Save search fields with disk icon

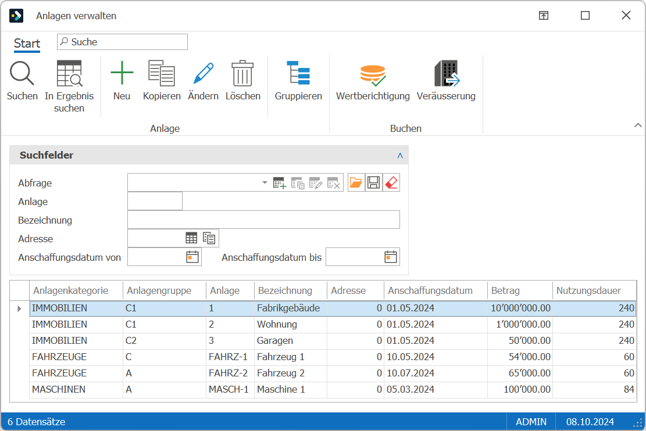374,182
